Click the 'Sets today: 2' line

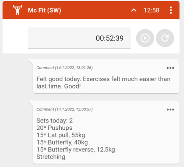[54, 121]
